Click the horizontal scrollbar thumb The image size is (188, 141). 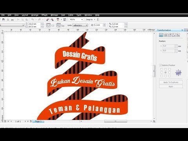tap(116, 121)
